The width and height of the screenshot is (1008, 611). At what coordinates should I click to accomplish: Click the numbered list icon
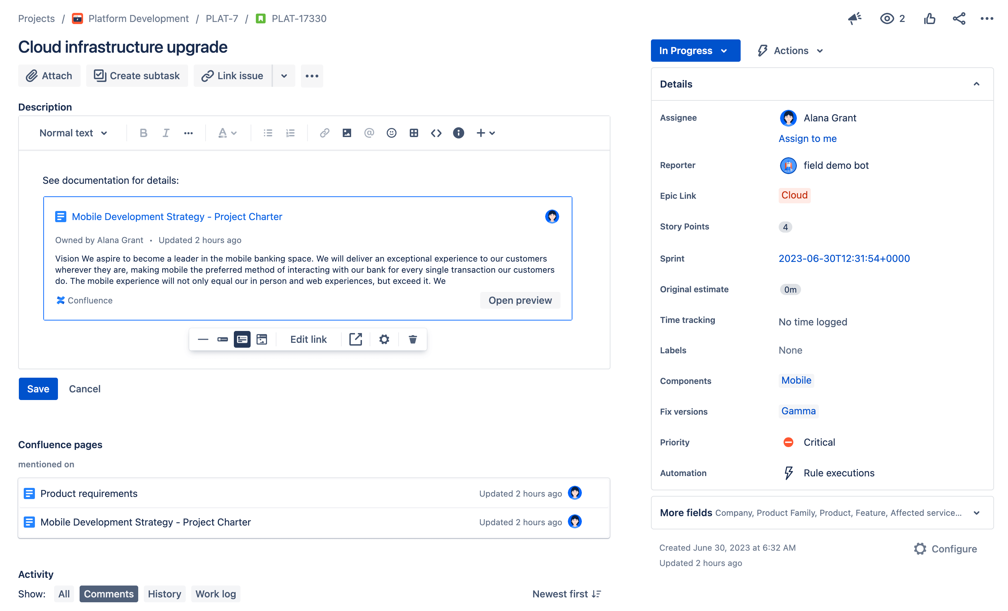point(290,133)
